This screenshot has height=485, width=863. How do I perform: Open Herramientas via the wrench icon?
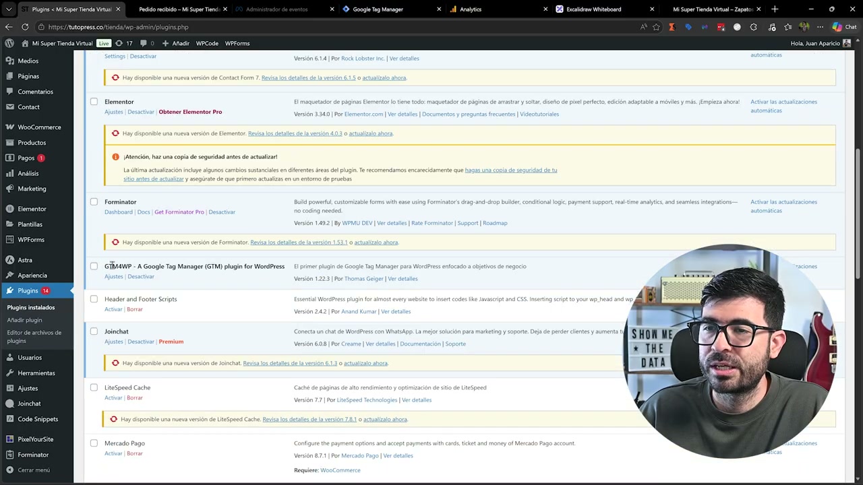(9, 373)
